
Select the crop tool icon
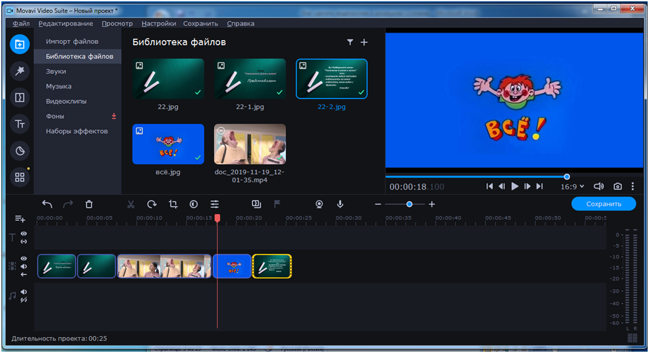(x=173, y=204)
